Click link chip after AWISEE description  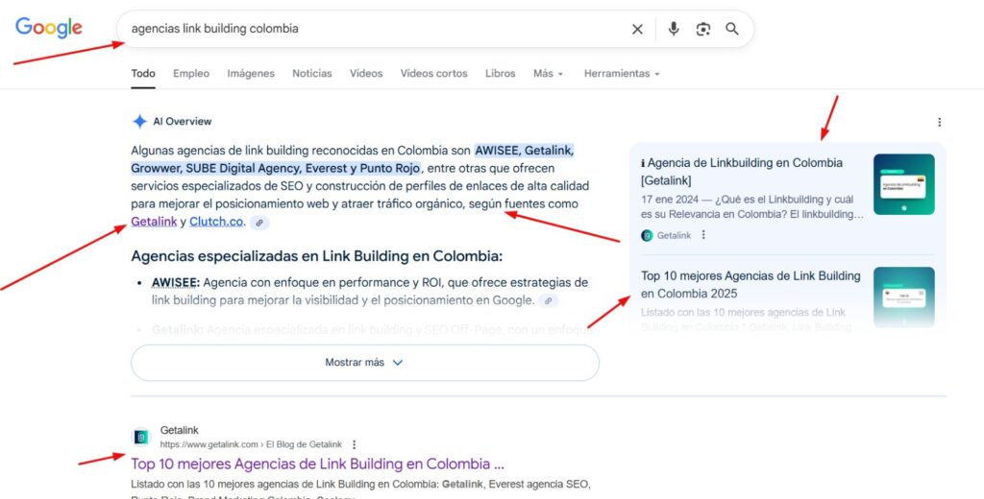[548, 301]
